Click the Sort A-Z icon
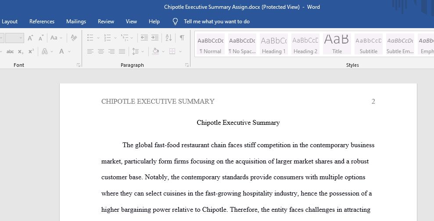The image size is (434, 221). click(x=169, y=38)
